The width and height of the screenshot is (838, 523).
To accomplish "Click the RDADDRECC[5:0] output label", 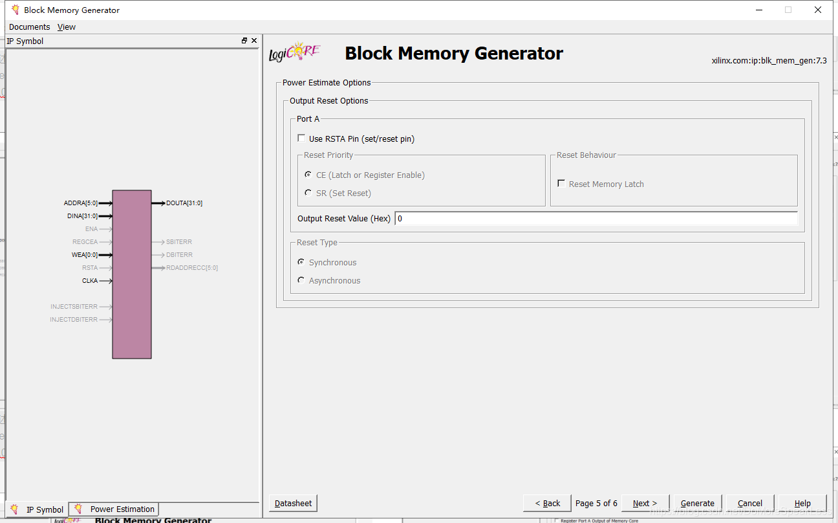I will point(192,268).
